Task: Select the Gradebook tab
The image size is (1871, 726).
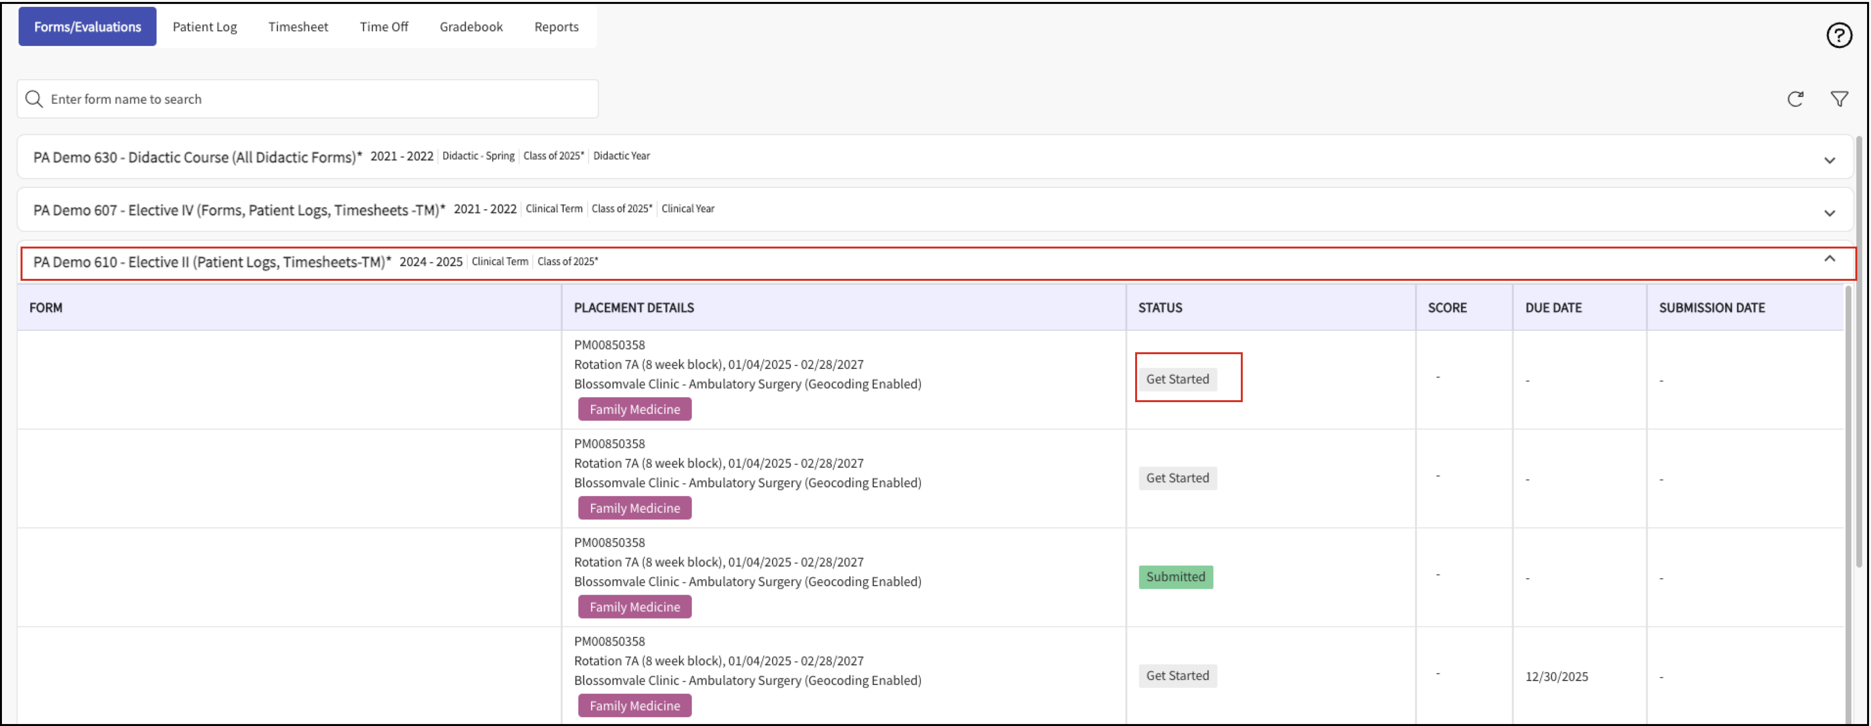Action: (x=471, y=27)
